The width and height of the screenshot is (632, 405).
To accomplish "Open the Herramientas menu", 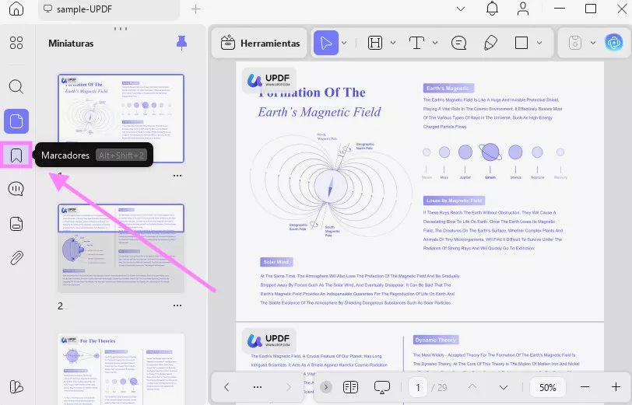I will click(260, 43).
